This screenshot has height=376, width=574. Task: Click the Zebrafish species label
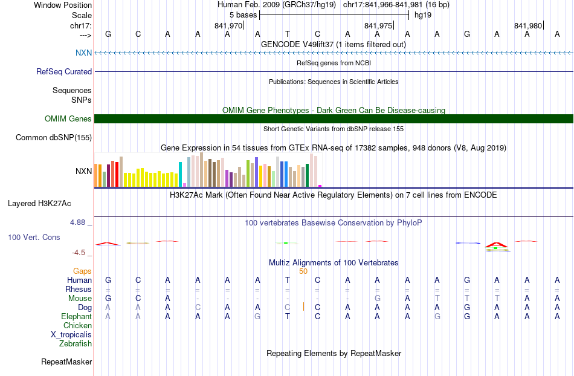(76, 344)
